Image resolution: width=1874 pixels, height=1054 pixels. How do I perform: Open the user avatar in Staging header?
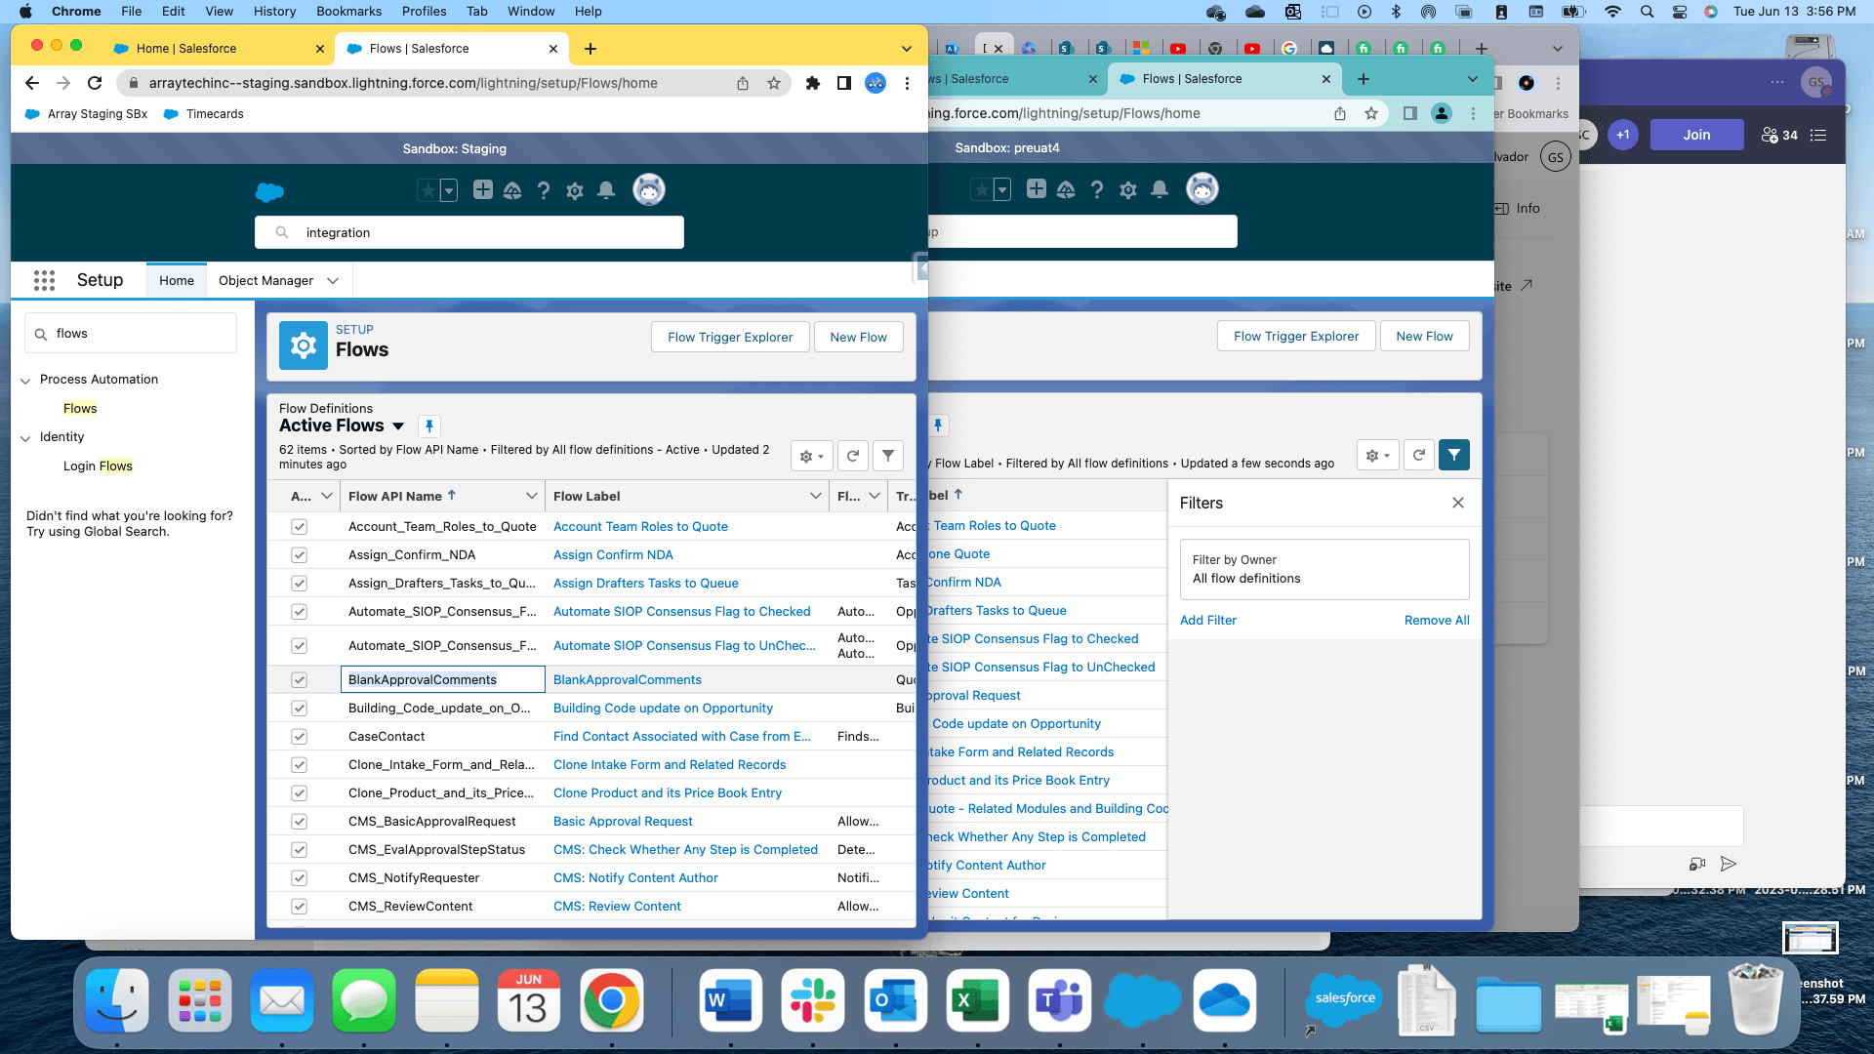click(x=649, y=189)
